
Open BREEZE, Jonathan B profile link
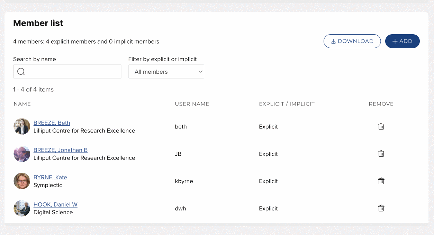coord(61,150)
